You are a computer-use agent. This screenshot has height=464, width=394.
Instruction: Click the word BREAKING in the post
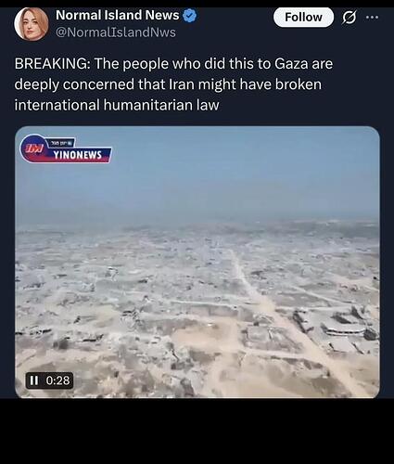[53, 64]
